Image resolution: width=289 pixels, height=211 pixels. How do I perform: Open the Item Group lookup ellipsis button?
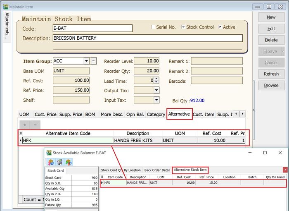click(x=93, y=61)
